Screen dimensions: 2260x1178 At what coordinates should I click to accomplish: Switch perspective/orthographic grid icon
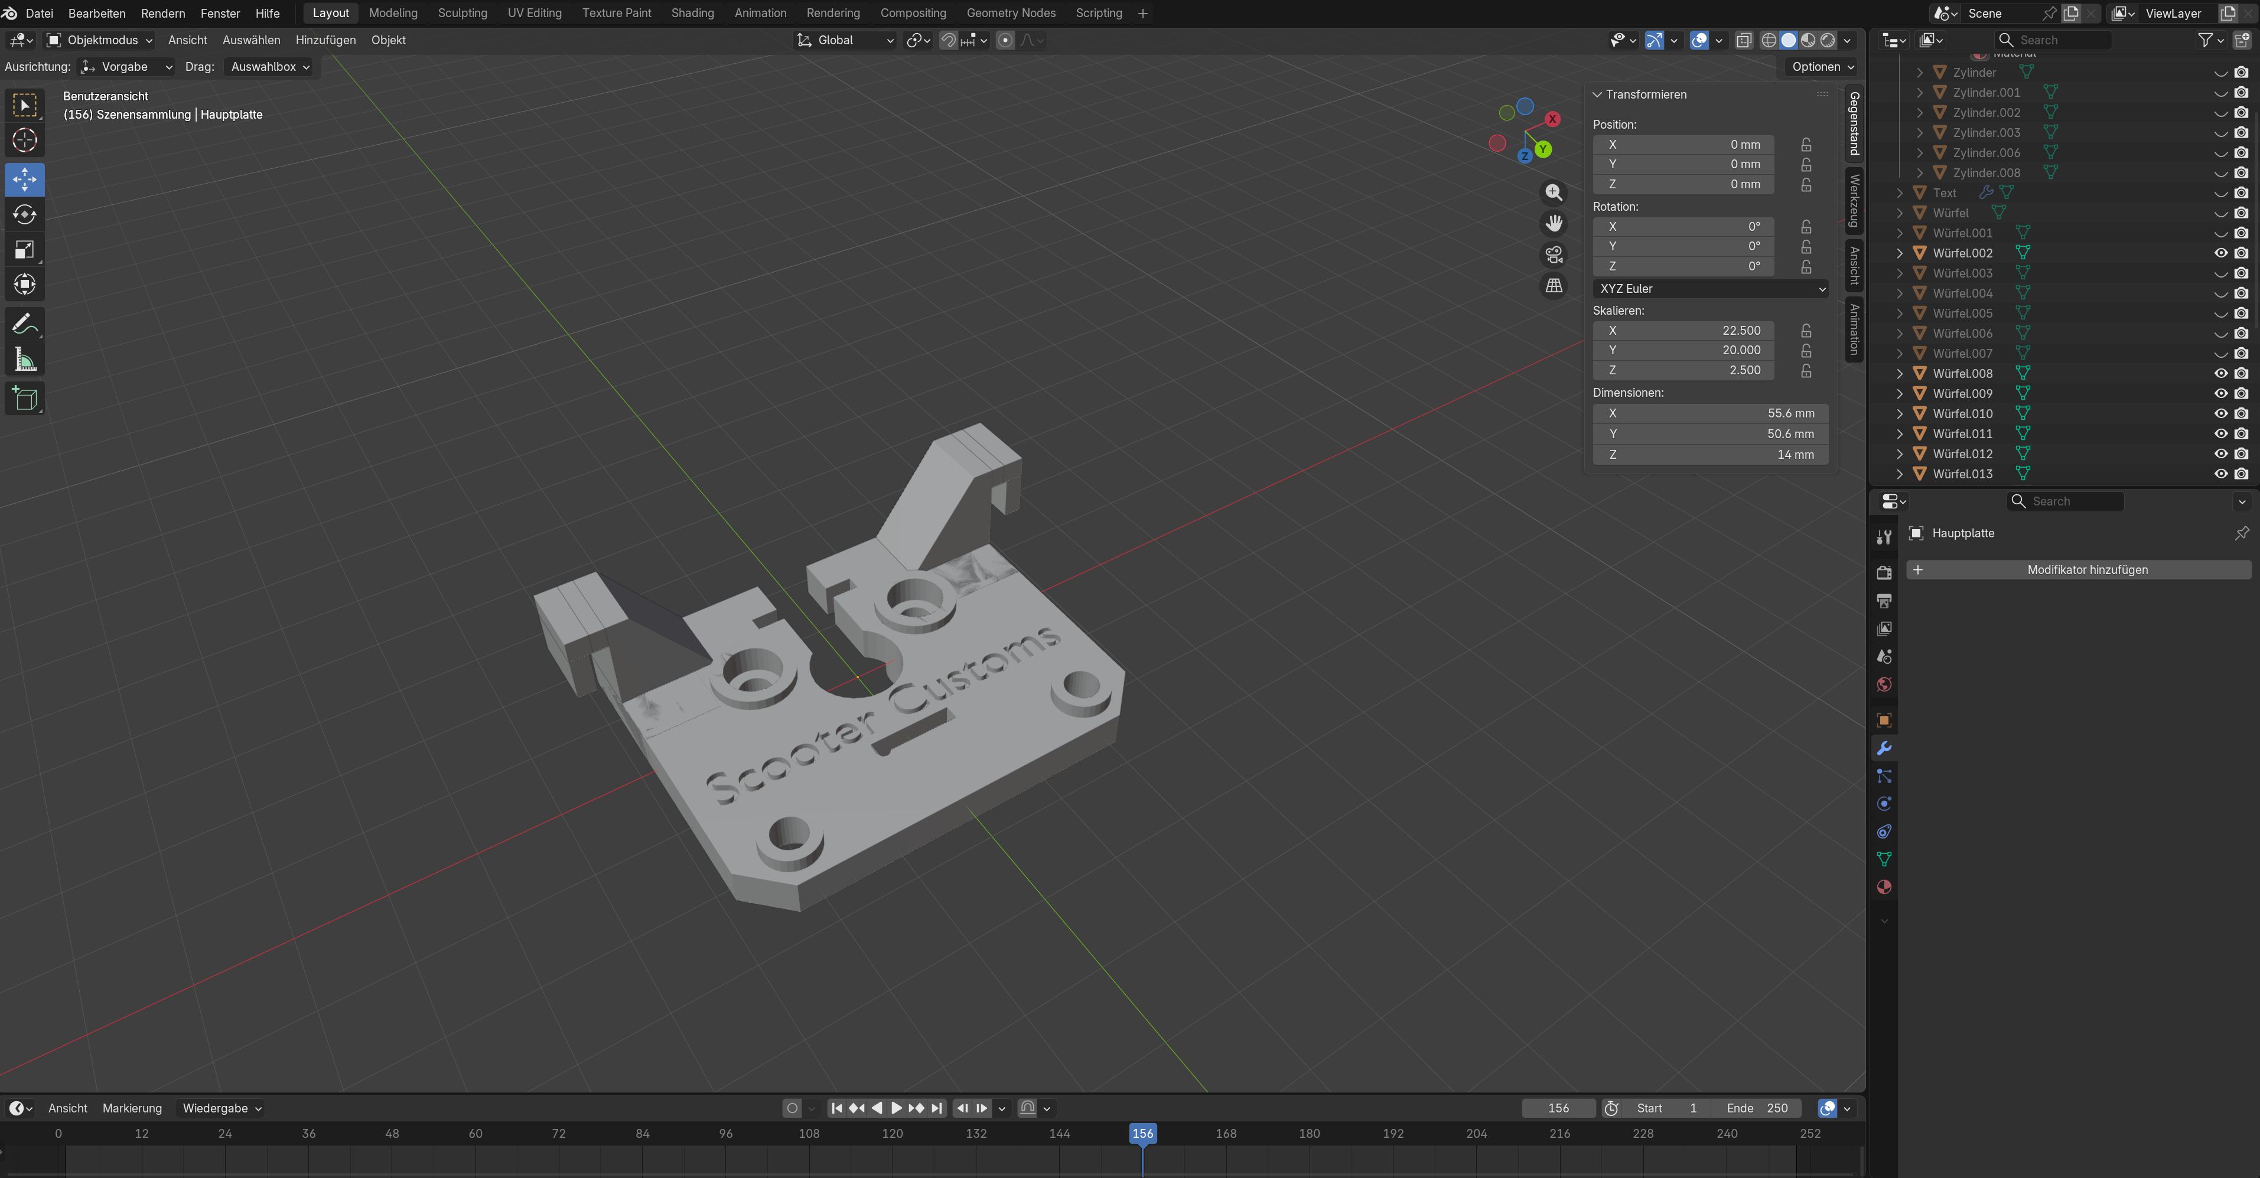pyautogui.click(x=1554, y=286)
